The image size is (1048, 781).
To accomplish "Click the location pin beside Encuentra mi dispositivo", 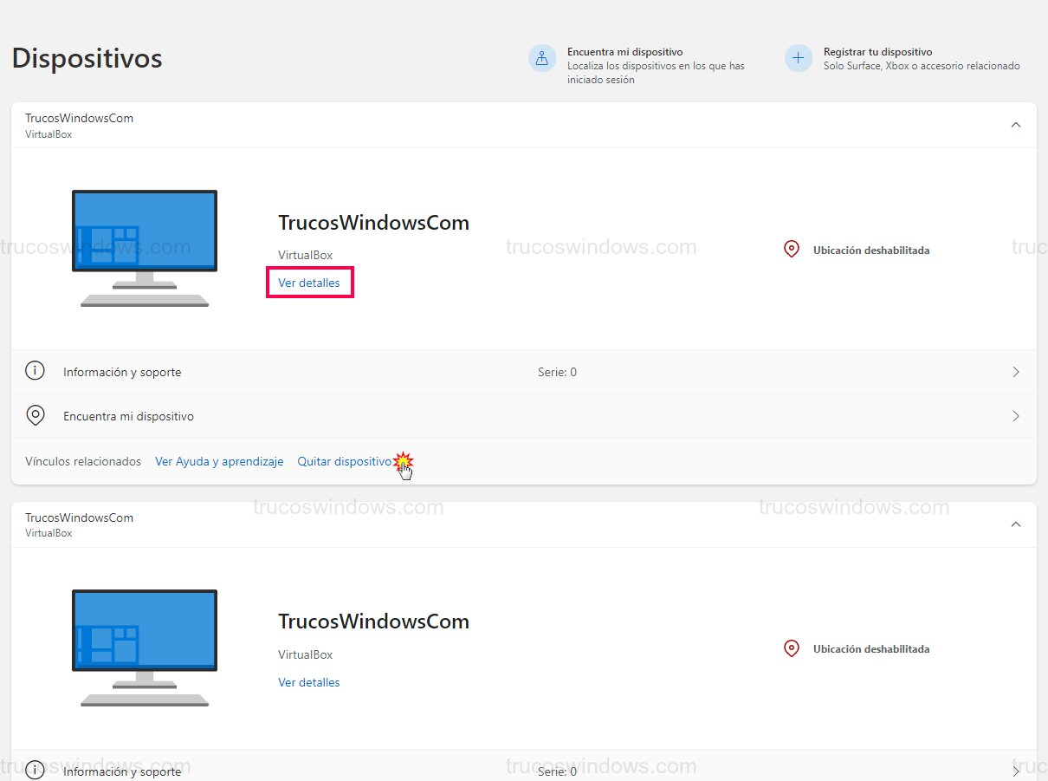I will (35, 416).
